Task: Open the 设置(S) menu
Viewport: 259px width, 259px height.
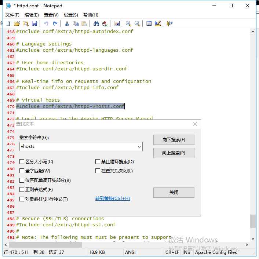Action: (71, 15)
